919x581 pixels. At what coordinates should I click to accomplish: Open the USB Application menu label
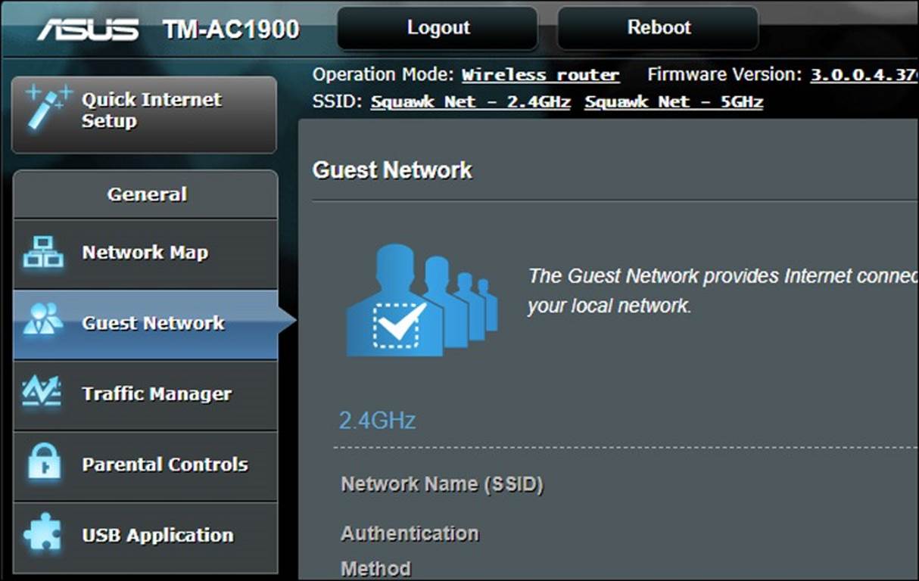157,535
